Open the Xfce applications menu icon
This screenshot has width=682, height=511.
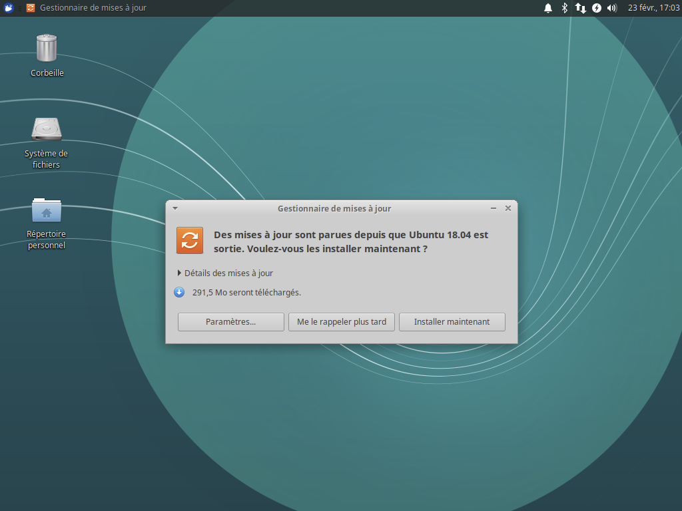[9, 8]
